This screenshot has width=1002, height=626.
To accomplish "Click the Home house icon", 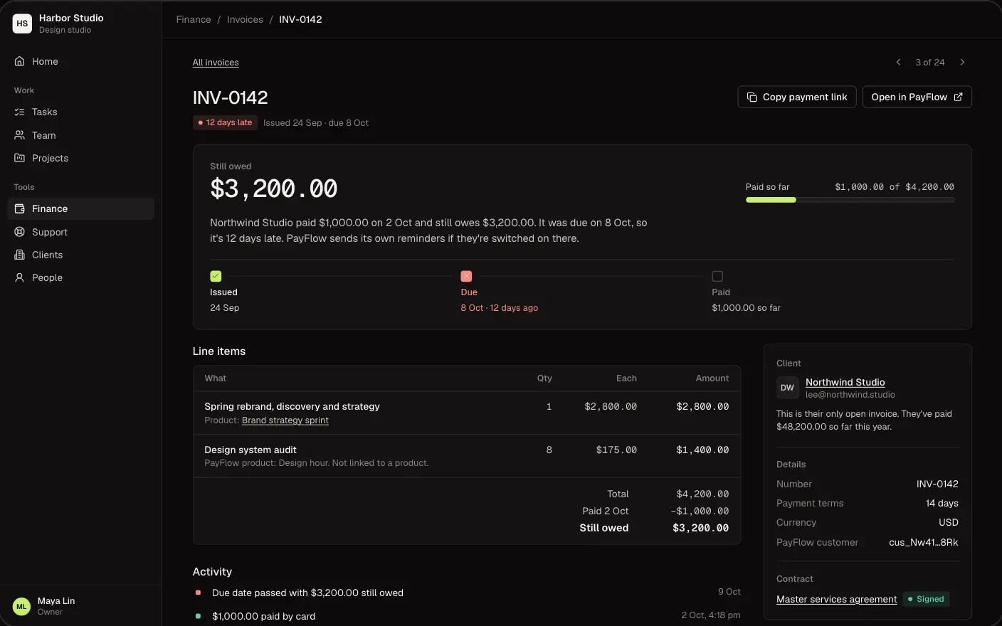I will 19,61.
